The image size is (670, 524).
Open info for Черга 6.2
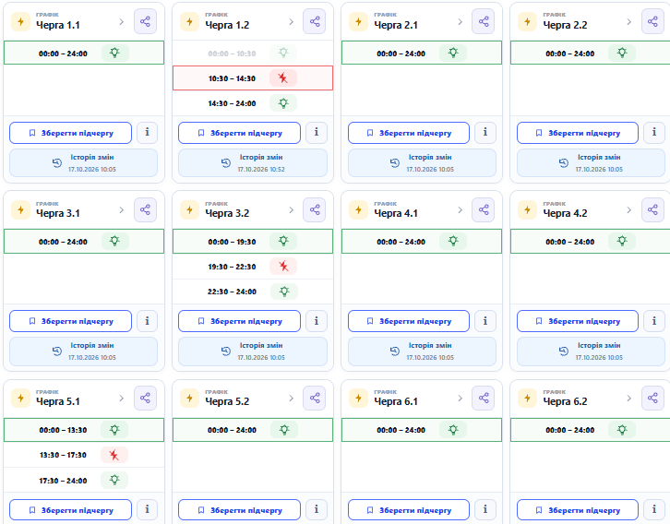point(654,509)
